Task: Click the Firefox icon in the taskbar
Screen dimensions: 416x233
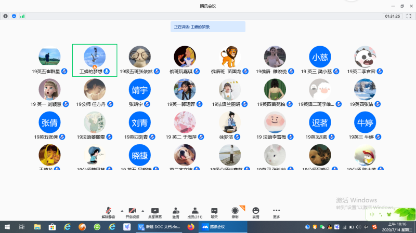Action: [x=190, y=227]
